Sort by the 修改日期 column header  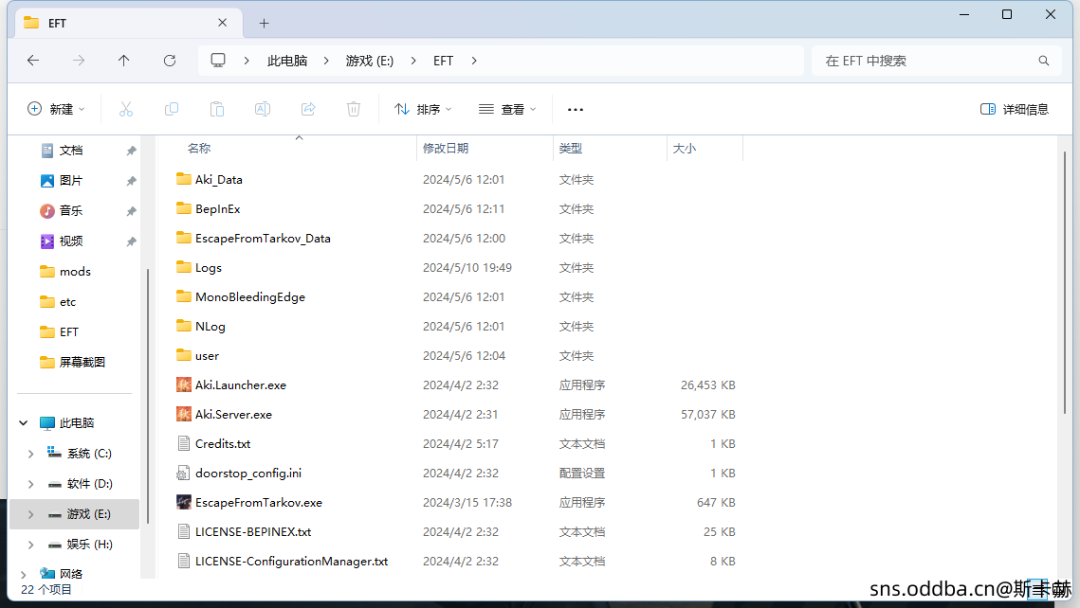[x=446, y=148]
